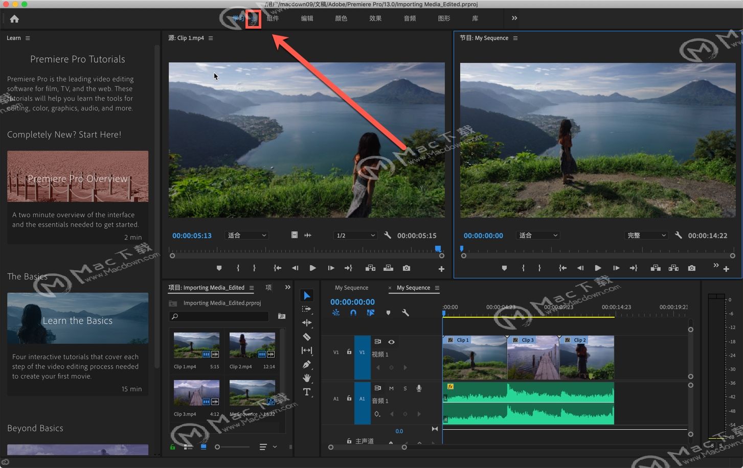Open Source Clip 1.mp4 panel menu
This screenshot has height=468, width=743.
pos(211,38)
